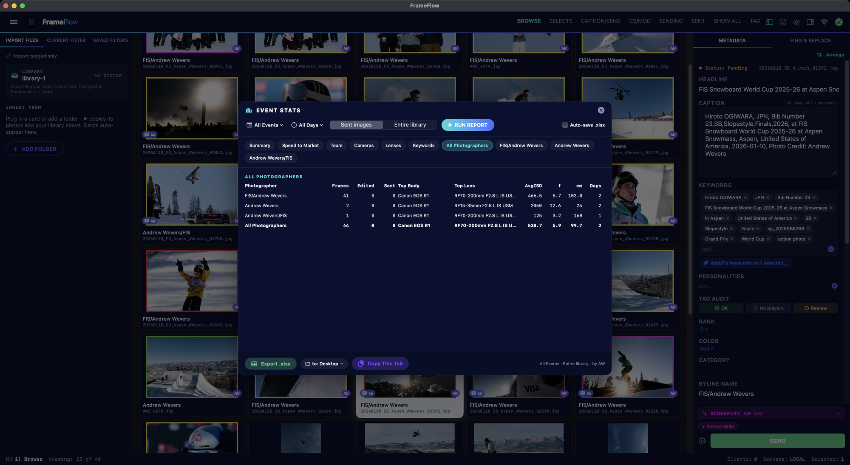The height and width of the screenshot is (465, 850).
Task: Toggle the right panel layout icon
Action: click(x=810, y=22)
